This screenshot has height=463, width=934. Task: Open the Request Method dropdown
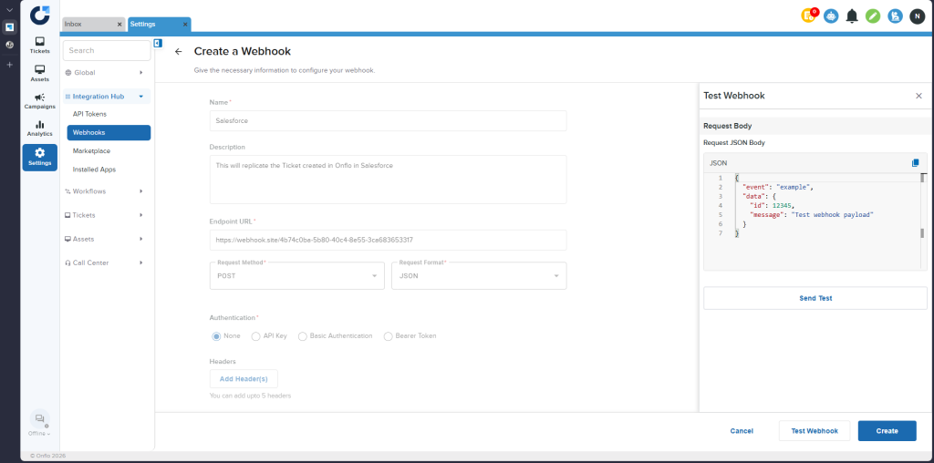click(x=297, y=275)
